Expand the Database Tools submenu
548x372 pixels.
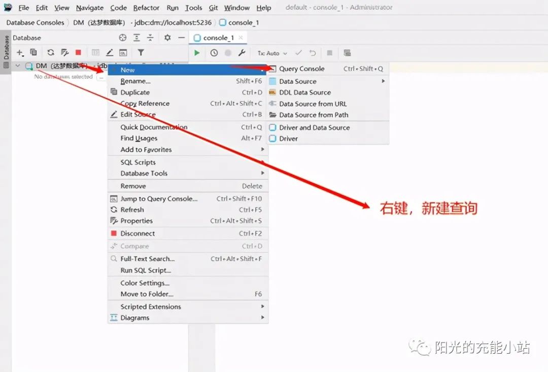[262, 173]
